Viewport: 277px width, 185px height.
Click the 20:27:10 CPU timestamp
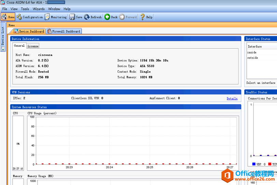coord(18,169)
